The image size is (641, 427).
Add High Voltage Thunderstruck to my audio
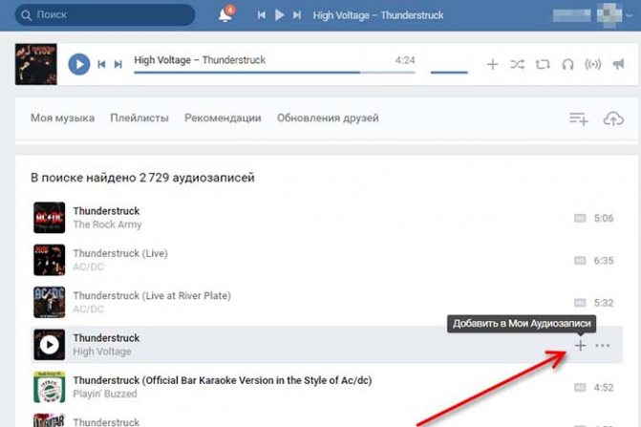(580, 346)
